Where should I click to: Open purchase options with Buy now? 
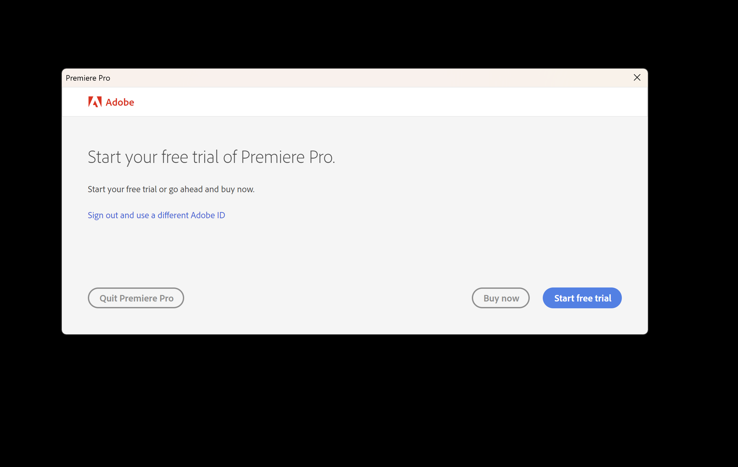(501, 298)
